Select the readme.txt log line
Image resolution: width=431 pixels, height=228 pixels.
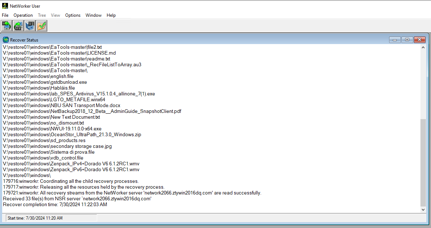click(x=56, y=59)
